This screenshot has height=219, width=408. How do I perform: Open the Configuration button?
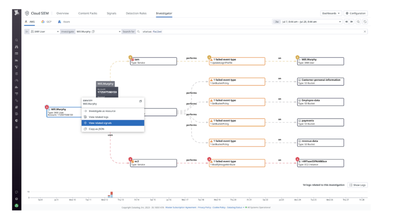click(x=356, y=13)
